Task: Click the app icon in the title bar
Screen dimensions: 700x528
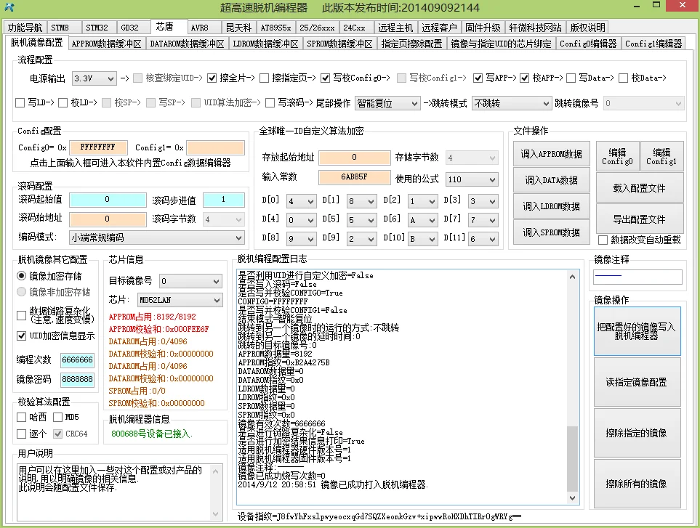Action: click(x=9, y=7)
